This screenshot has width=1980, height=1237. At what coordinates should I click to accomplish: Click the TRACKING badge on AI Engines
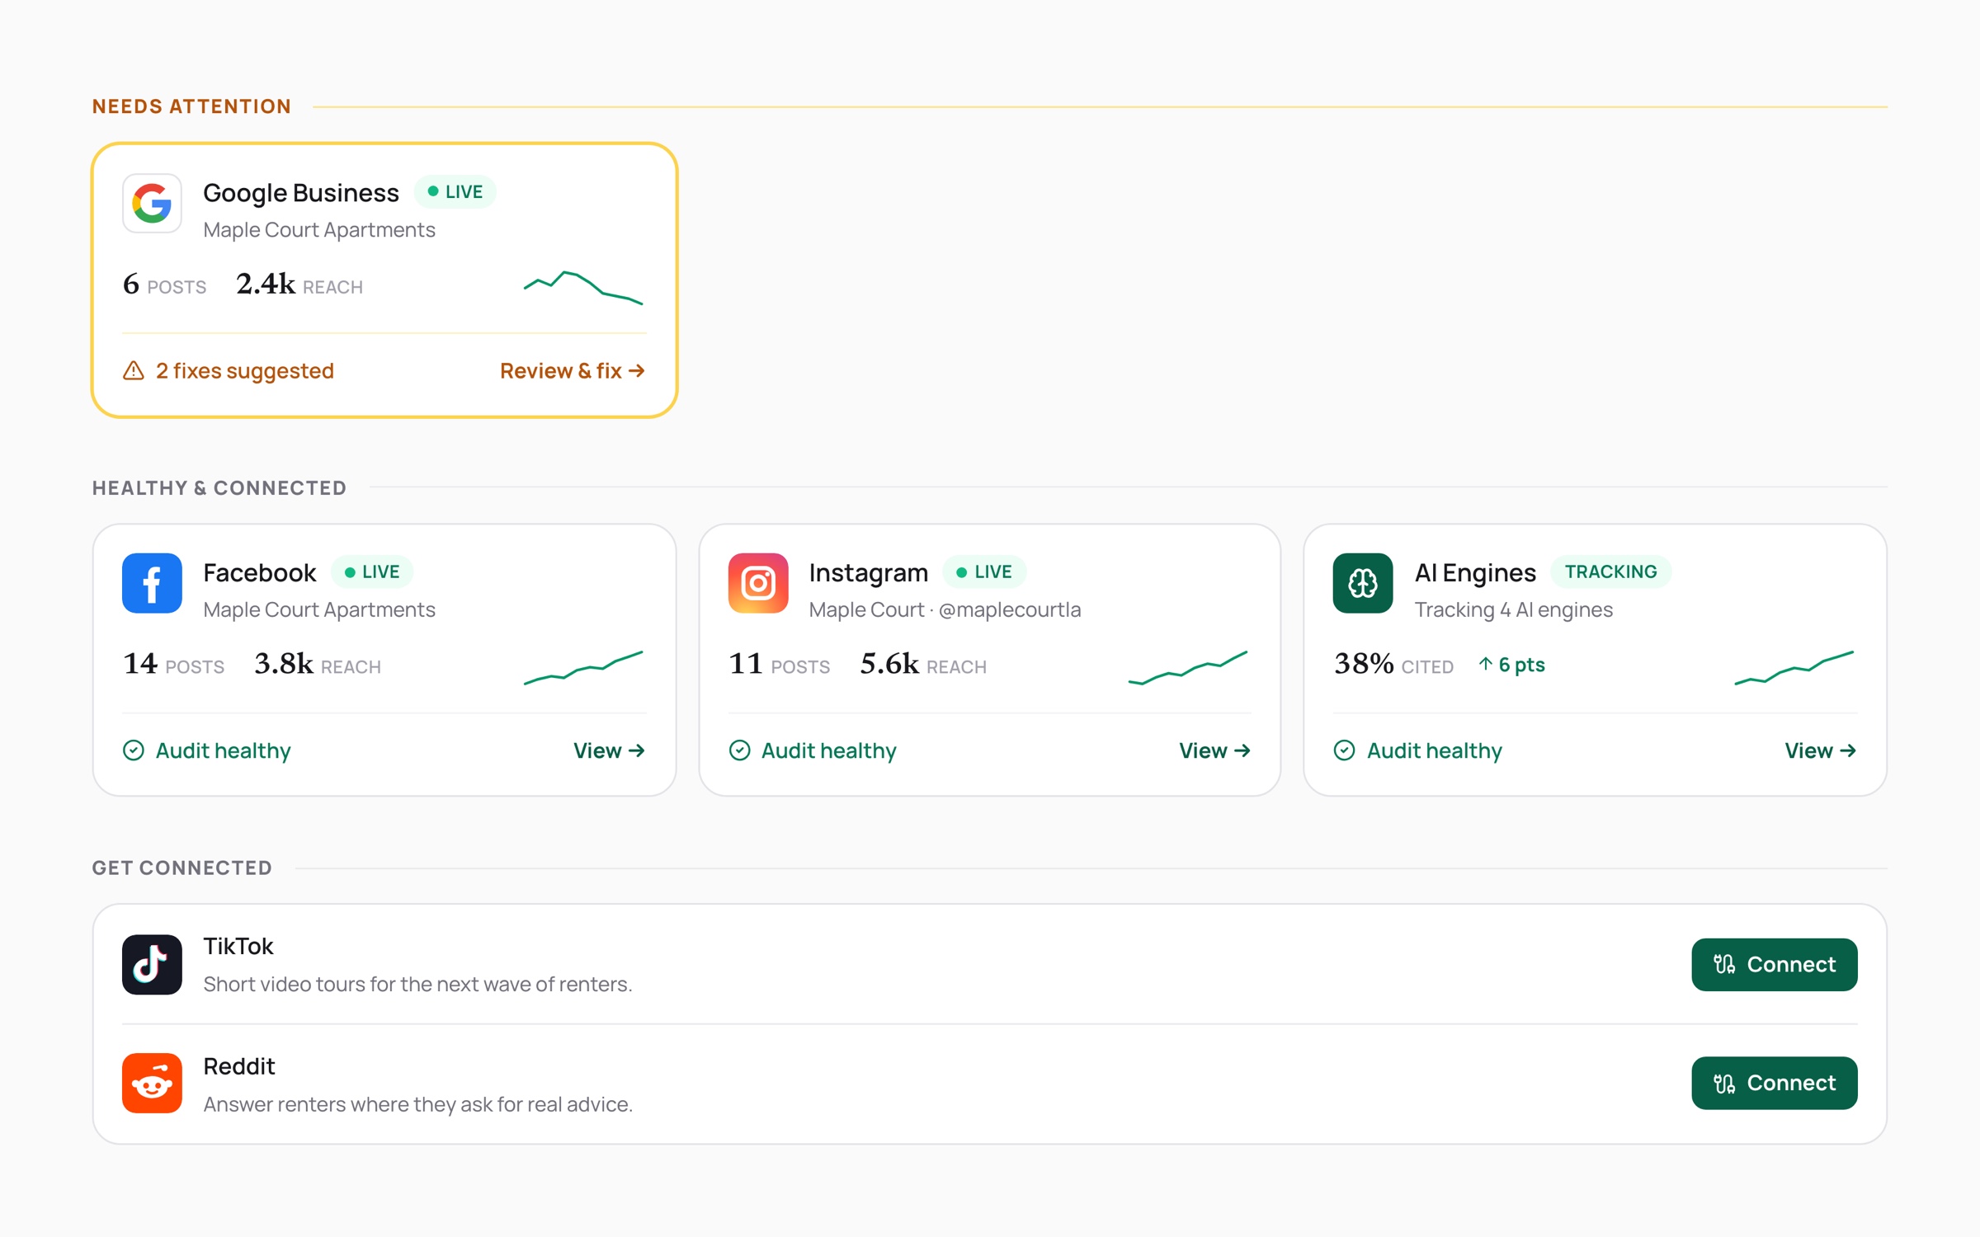click(x=1611, y=572)
